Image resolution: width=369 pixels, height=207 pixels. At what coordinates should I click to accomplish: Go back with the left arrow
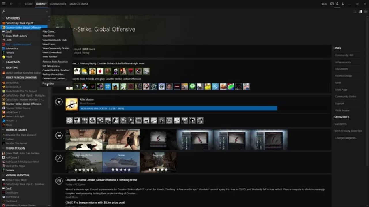[11, 4]
